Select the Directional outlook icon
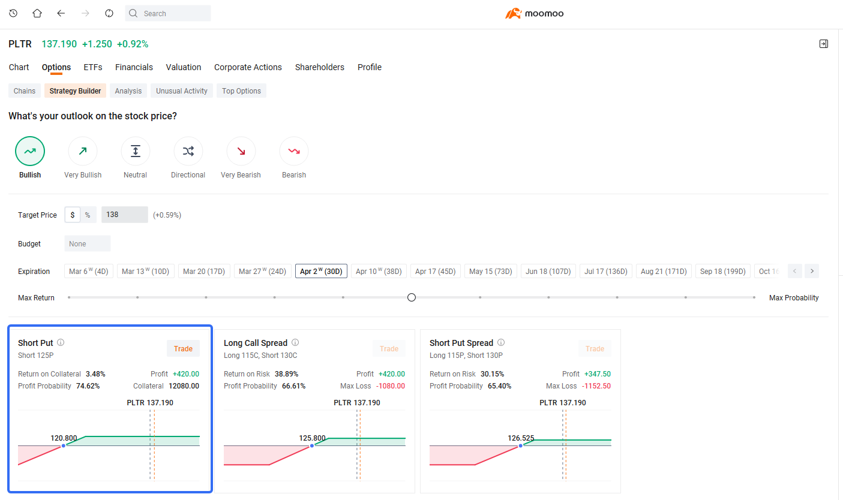Viewport: 843px width, 500px height. tap(188, 152)
